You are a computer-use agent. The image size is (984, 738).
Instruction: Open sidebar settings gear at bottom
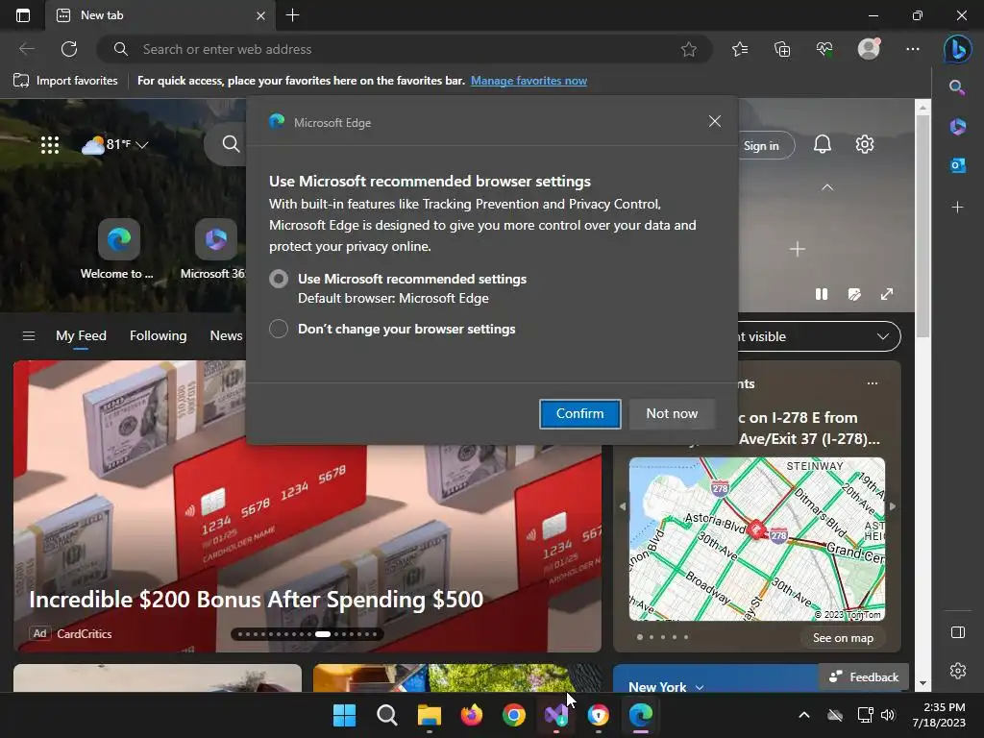pyautogui.click(x=958, y=671)
